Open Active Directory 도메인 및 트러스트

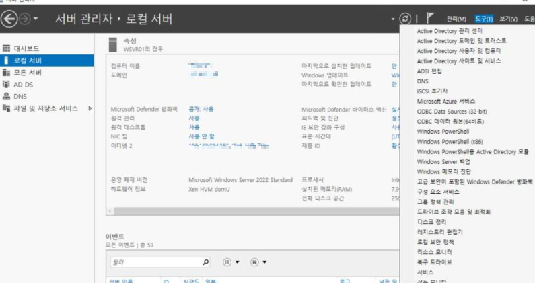point(461,41)
